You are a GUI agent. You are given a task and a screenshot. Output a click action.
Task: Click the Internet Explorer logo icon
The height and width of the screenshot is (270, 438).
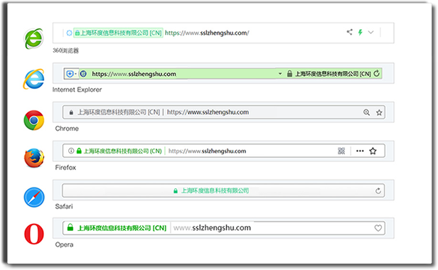pos(34,79)
